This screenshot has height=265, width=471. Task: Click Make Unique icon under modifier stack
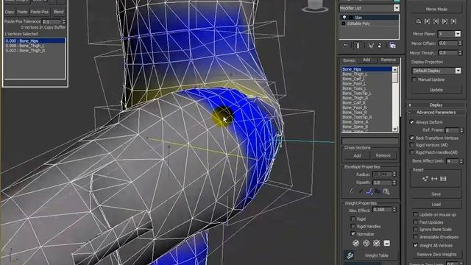coord(371,46)
